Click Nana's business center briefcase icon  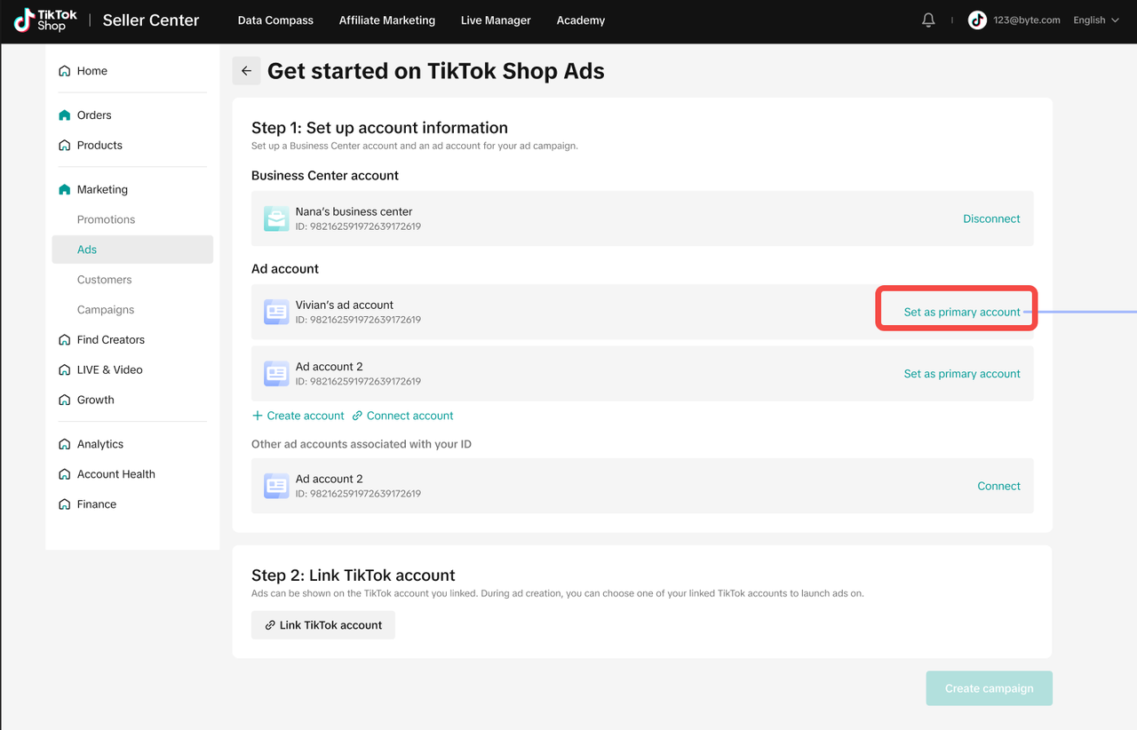click(x=276, y=218)
